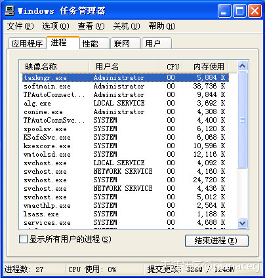The width and height of the screenshot is (265, 278).
Task: Select svchost.exe using 24,720 K
Action: (125, 180)
